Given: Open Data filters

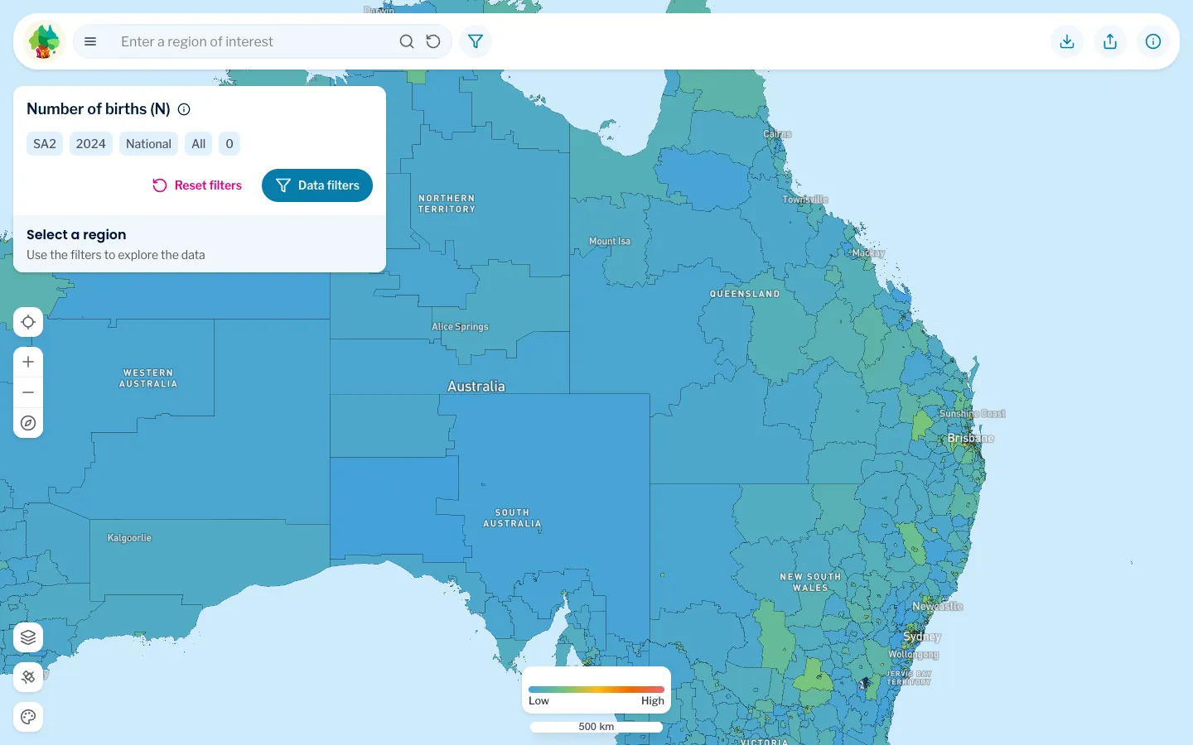Looking at the screenshot, I should pyautogui.click(x=317, y=185).
